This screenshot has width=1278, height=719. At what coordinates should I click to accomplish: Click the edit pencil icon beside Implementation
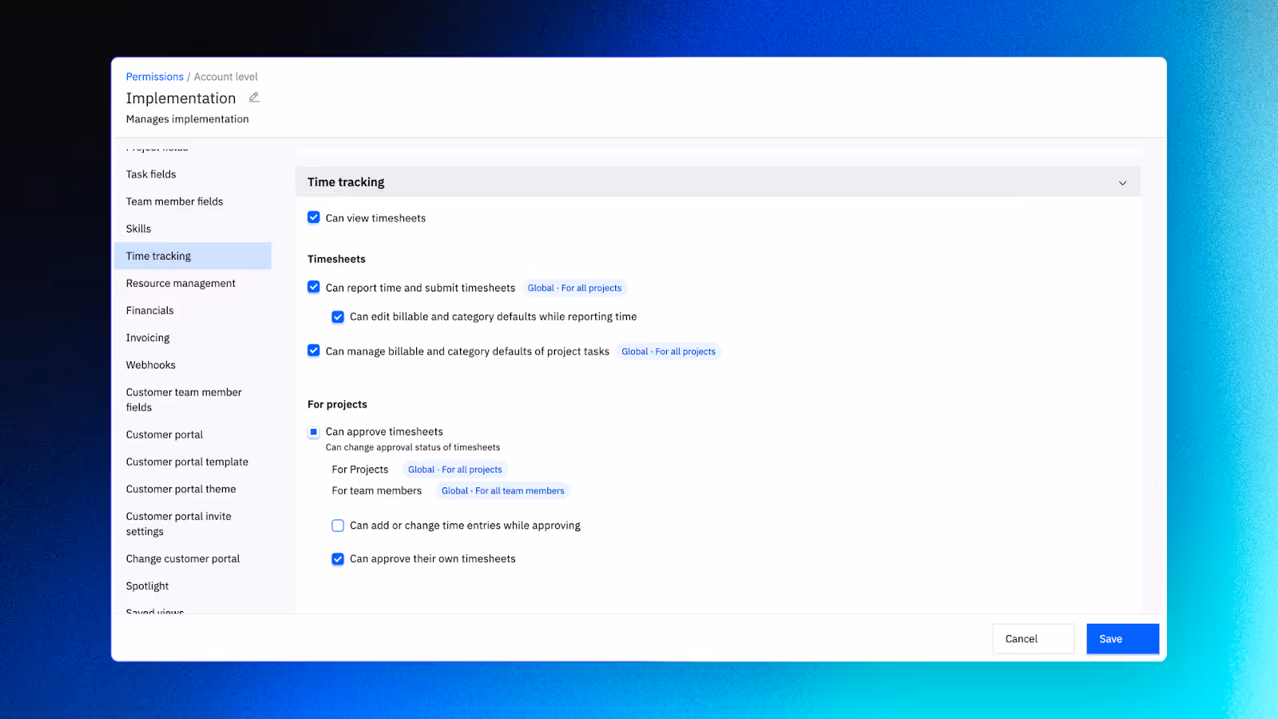(254, 97)
